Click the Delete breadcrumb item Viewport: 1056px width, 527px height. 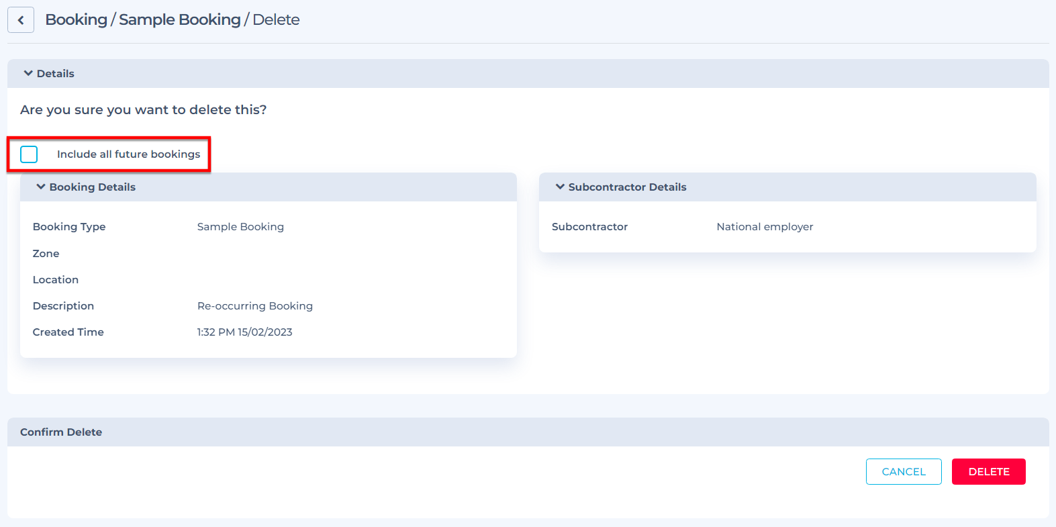(x=276, y=19)
